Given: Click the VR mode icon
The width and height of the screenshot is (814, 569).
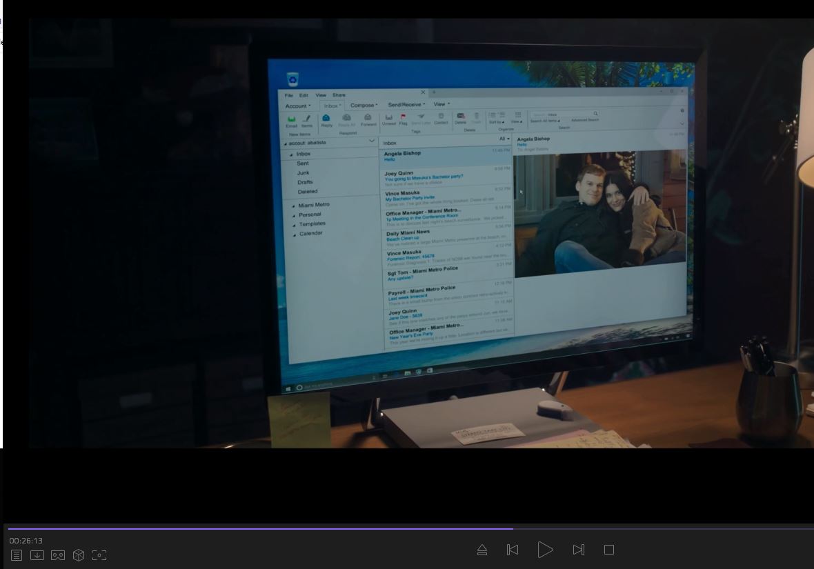Looking at the screenshot, I should (58, 555).
